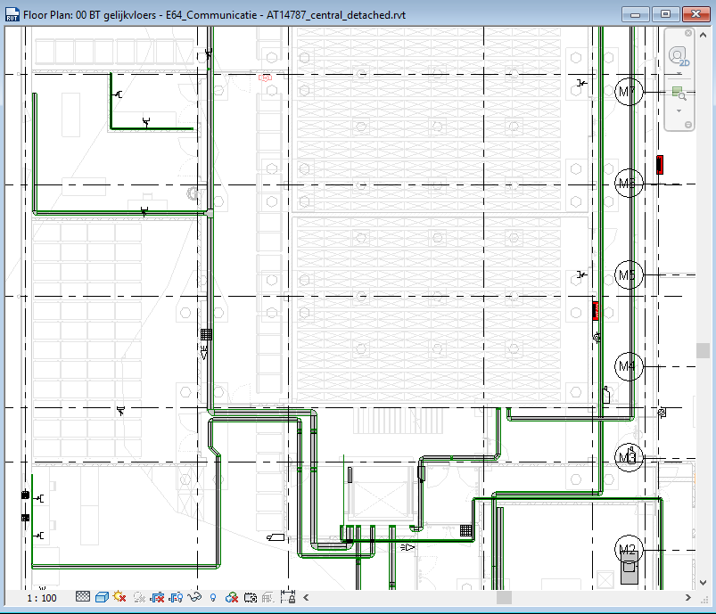
Task: Enable Reveal Hidden Elements lightbulb
Action: tap(212, 597)
